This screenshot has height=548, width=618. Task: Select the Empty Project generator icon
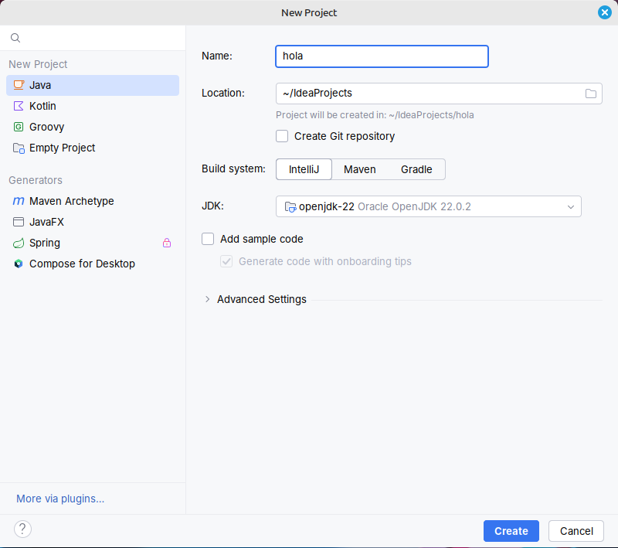17,148
